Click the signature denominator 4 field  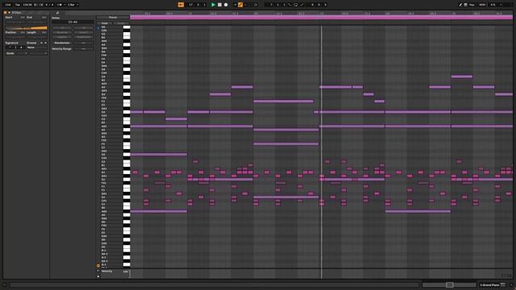point(21,48)
